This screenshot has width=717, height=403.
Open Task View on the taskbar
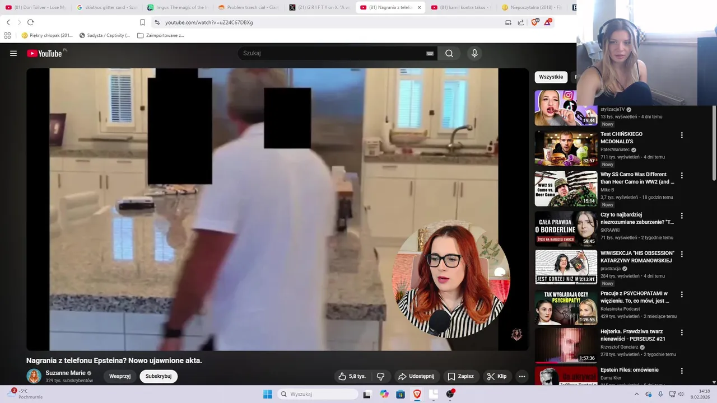[x=367, y=394]
